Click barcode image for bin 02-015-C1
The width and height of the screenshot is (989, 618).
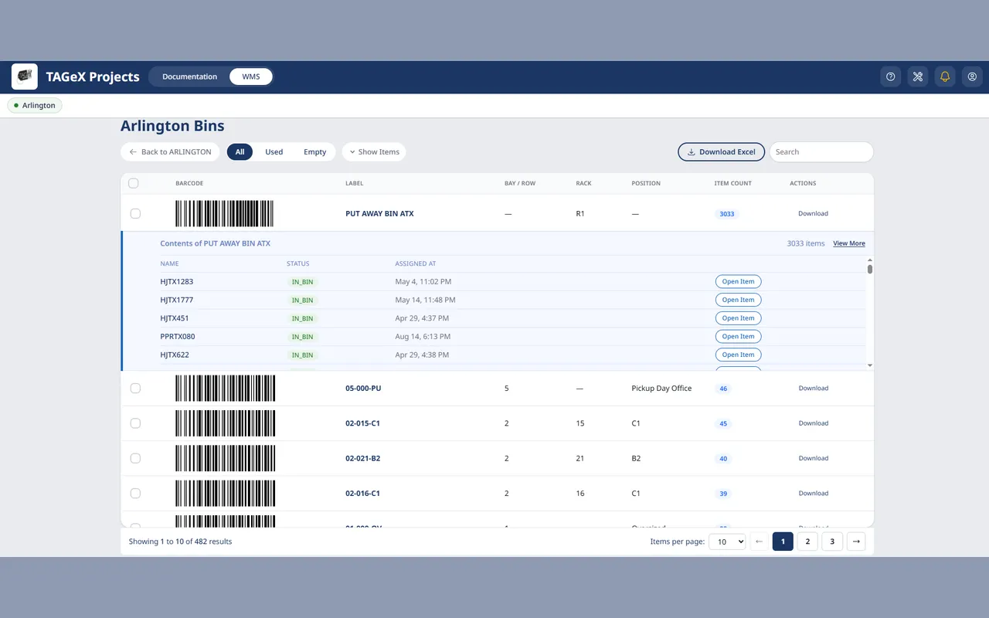coord(225,423)
